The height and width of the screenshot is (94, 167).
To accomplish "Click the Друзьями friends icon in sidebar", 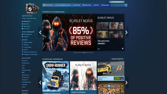I will pos(22,24).
